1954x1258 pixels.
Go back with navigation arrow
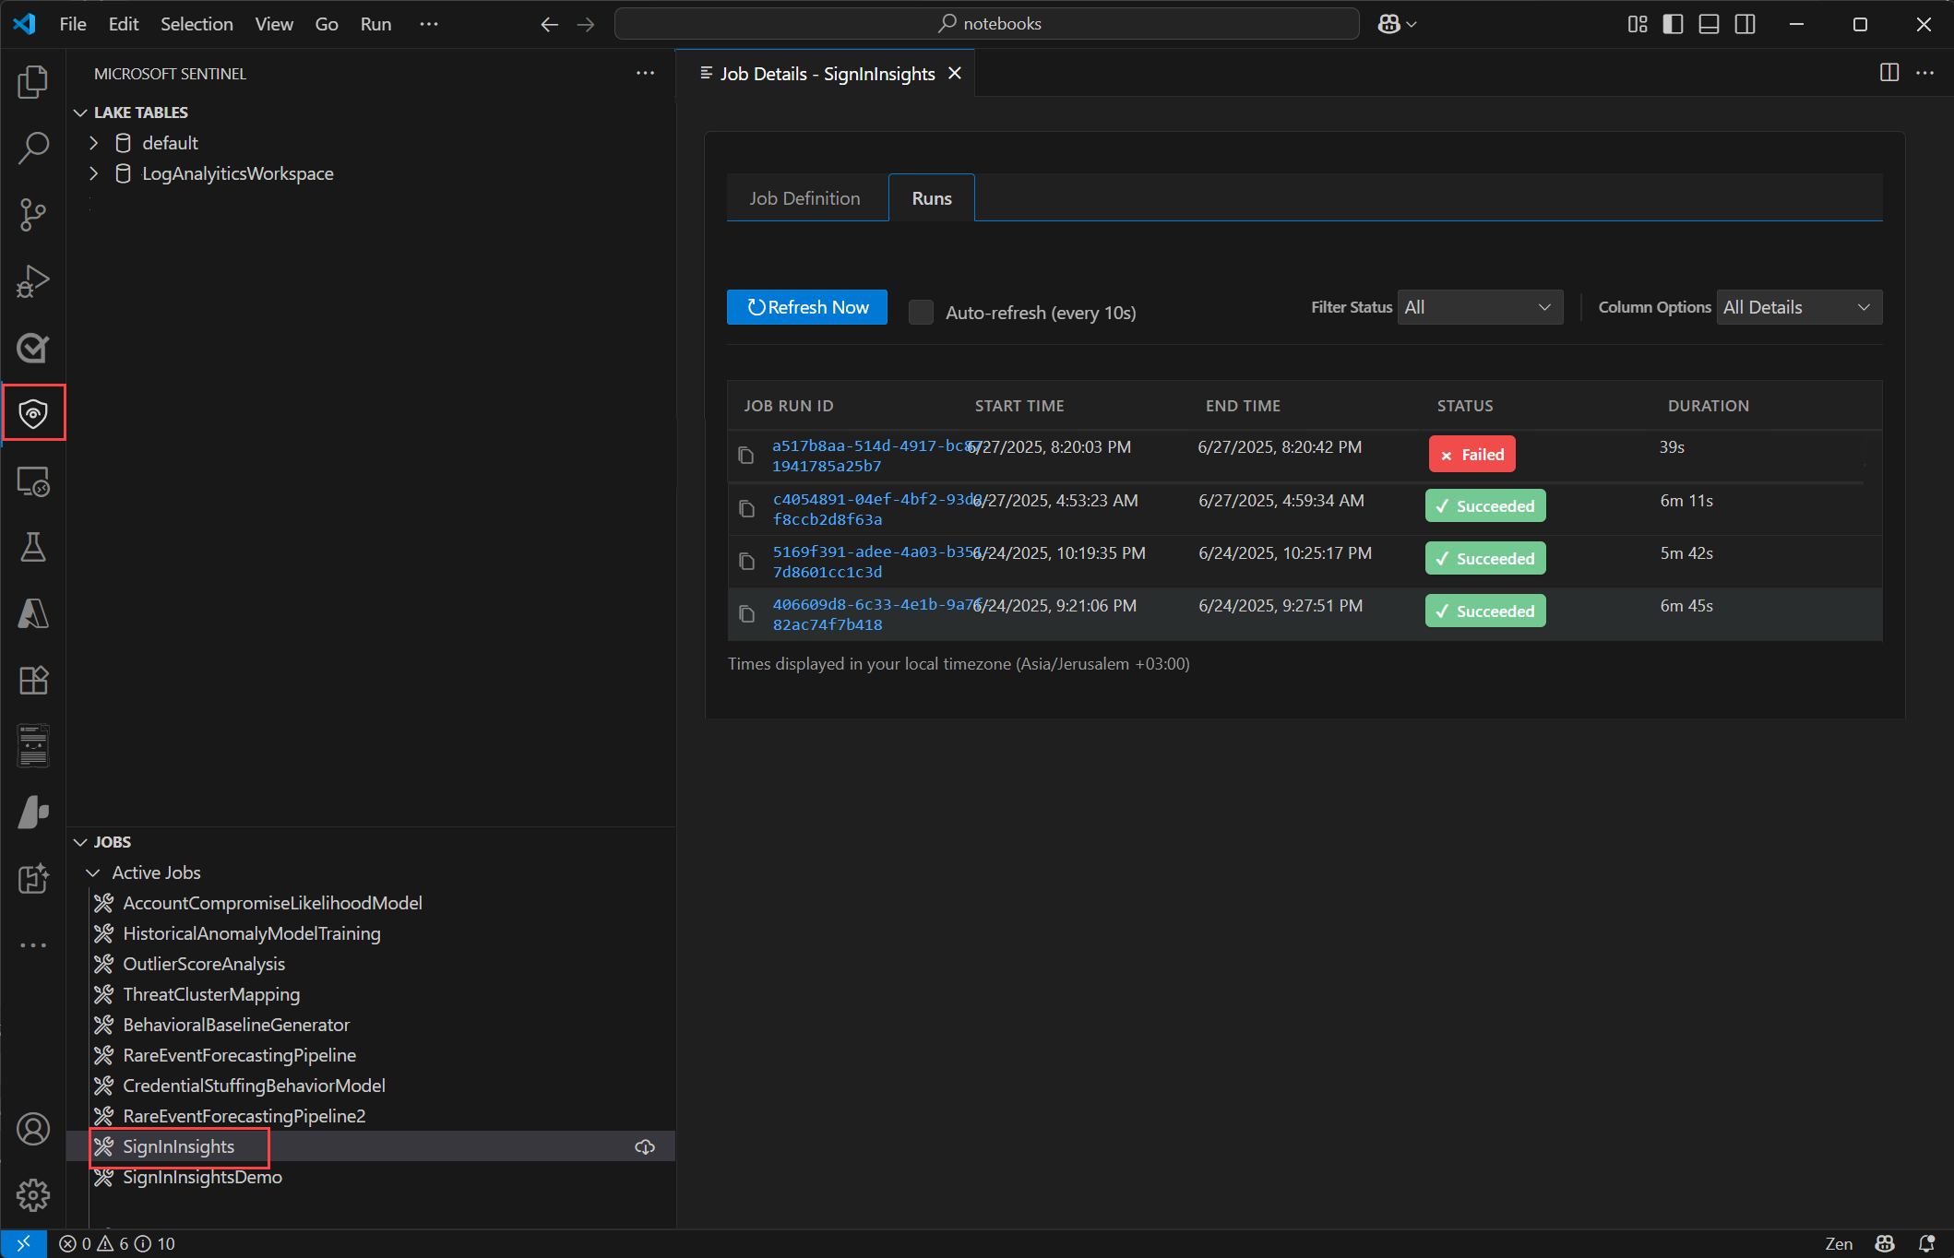coord(549,24)
